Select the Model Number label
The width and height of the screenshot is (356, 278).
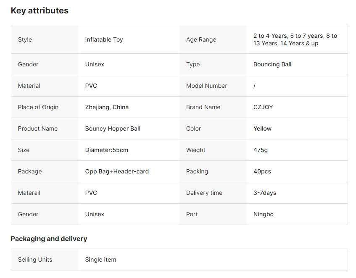point(206,86)
